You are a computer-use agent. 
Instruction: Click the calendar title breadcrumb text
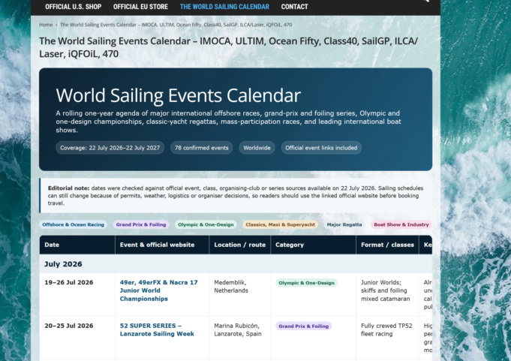click(176, 25)
